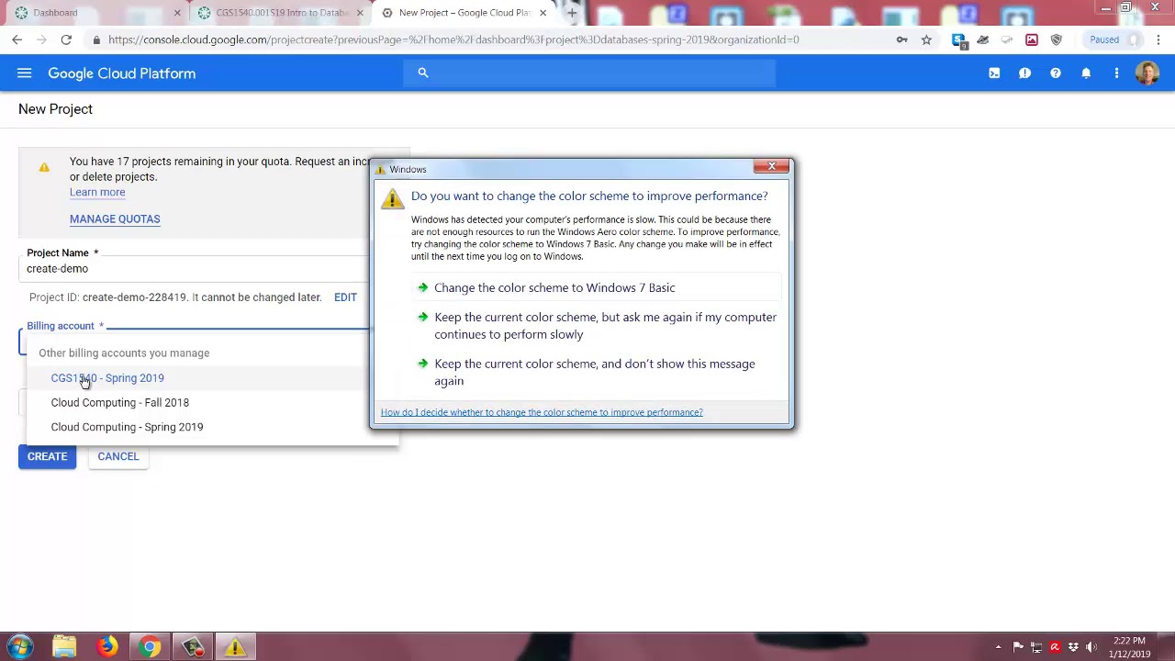Show hidden tray icons arrow
Image resolution: width=1175 pixels, height=661 pixels.
[x=999, y=647]
